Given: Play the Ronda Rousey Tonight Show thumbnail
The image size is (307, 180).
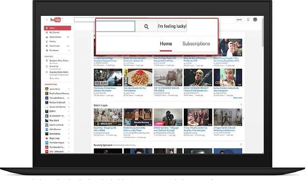Looking at the screenshot, I should tap(138, 117).
